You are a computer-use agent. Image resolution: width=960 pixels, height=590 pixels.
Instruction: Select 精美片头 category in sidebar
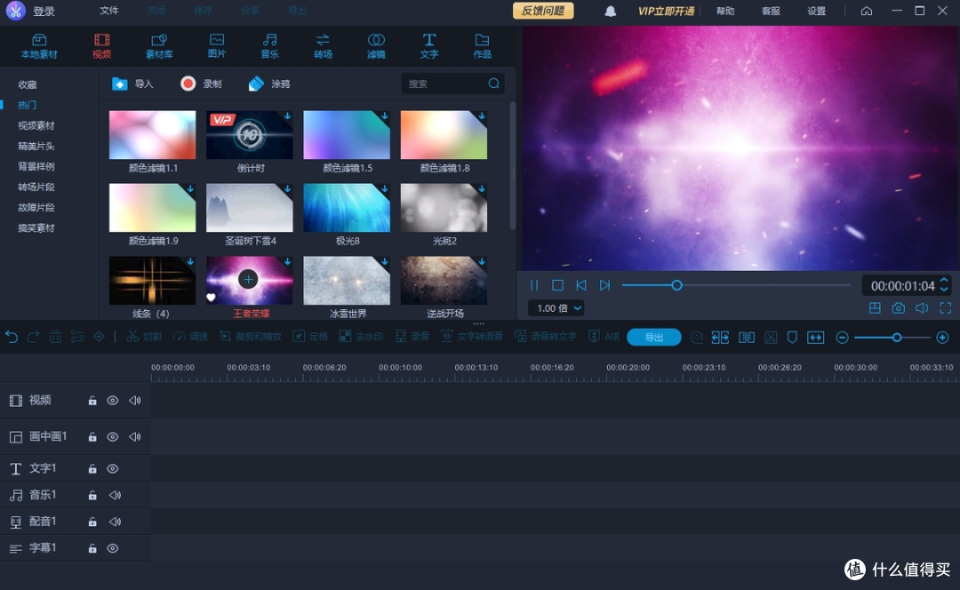pos(36,146)
